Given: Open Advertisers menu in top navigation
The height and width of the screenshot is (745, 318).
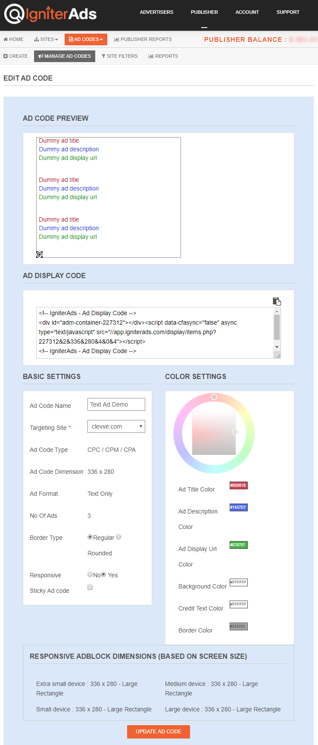Looking at the screenshot, I should [x=156, y=12].
